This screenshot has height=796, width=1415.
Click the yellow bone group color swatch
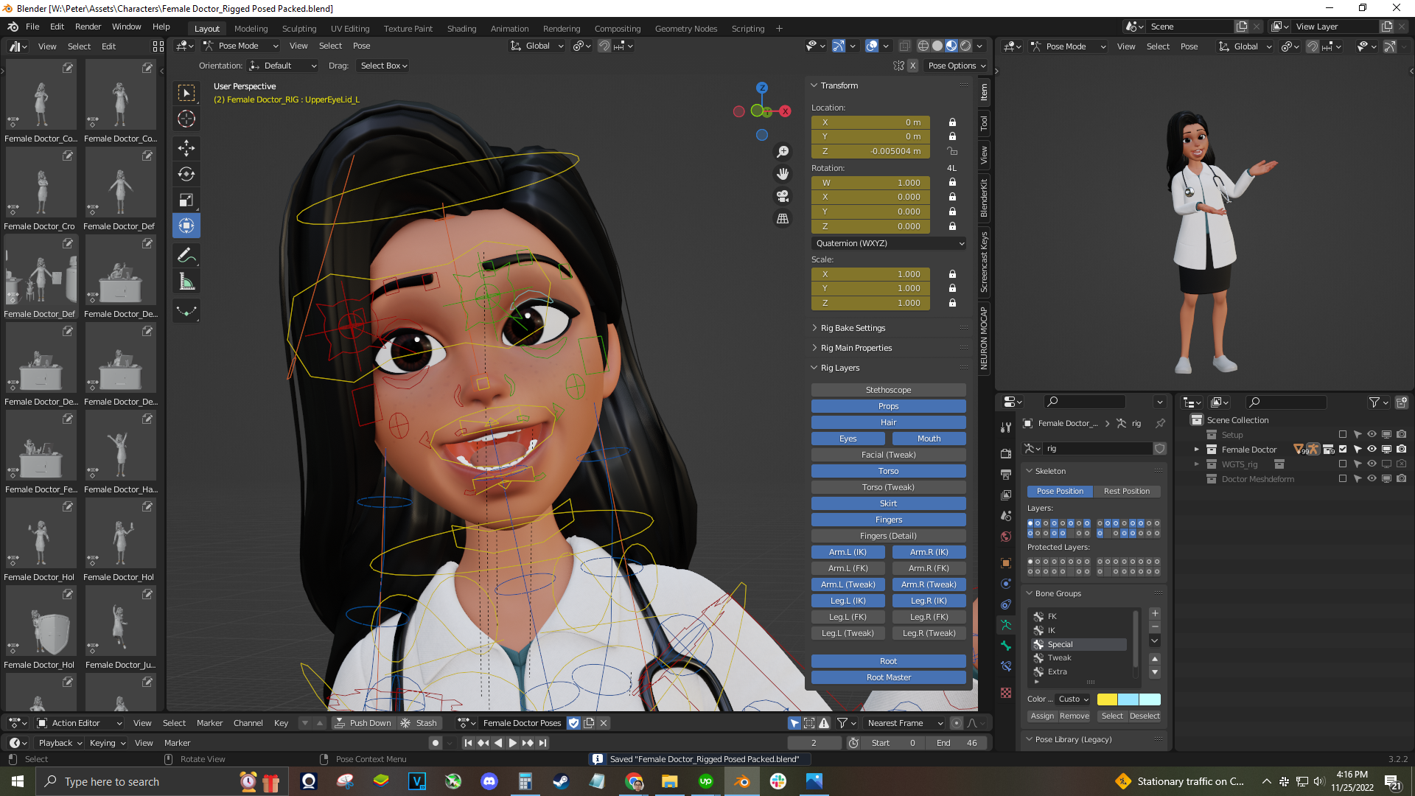click(1107, 699)
